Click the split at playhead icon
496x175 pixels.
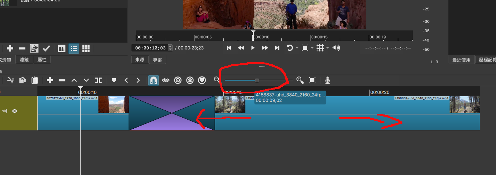click(98, 80)
